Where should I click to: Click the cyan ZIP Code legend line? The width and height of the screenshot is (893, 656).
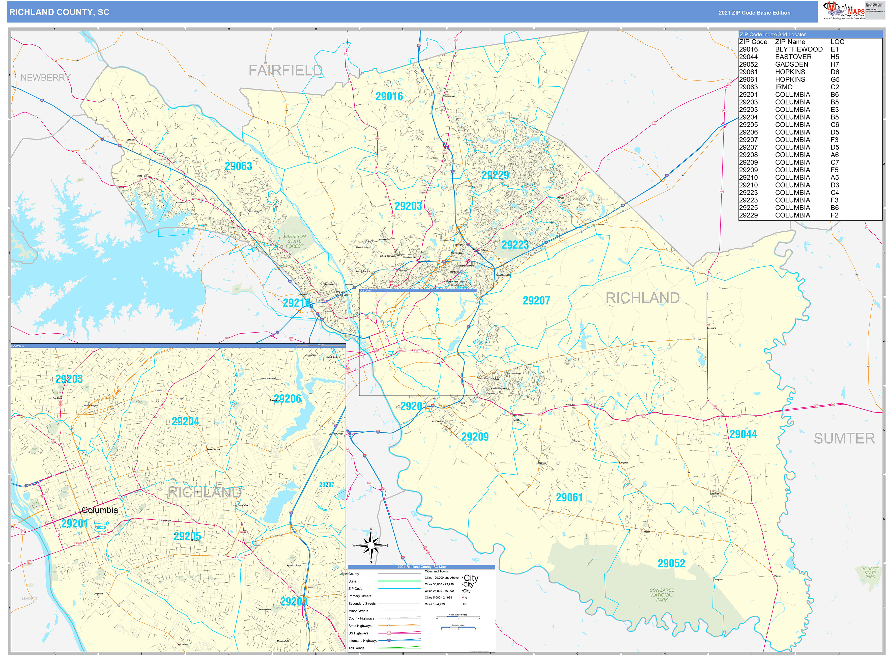[399, 589]
